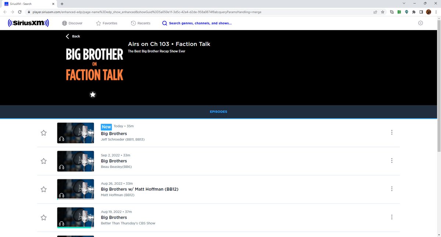Click progress bar under Aug 19 episode thumbnail

point(75,227)
